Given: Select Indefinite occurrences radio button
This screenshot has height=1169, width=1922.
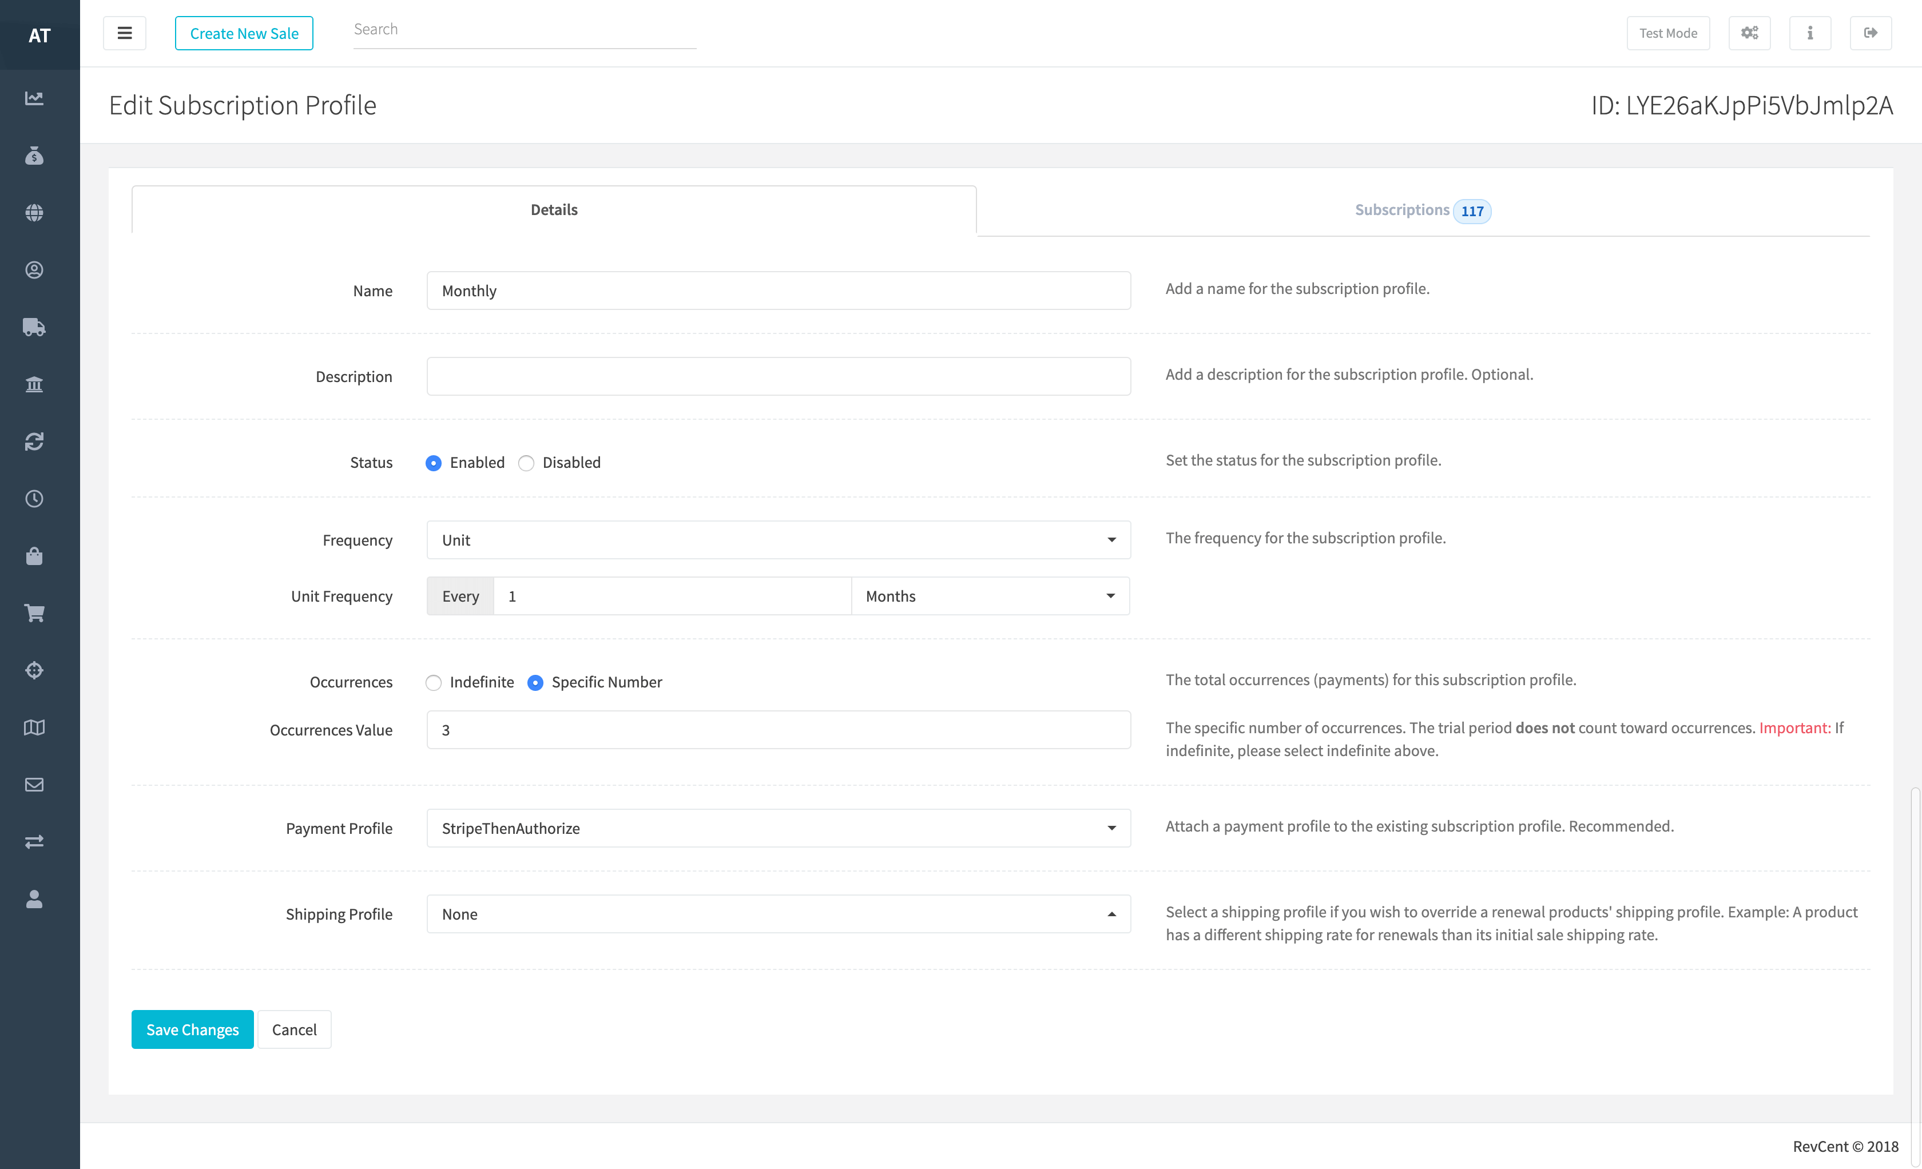Looking at the screenshot, I should coord(434,683).
